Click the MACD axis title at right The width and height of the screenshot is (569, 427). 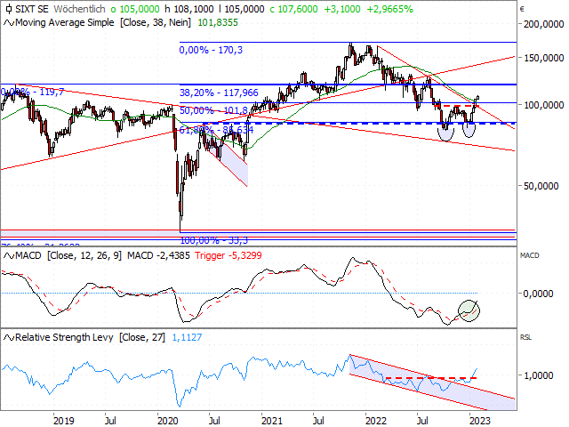(530, 255)
